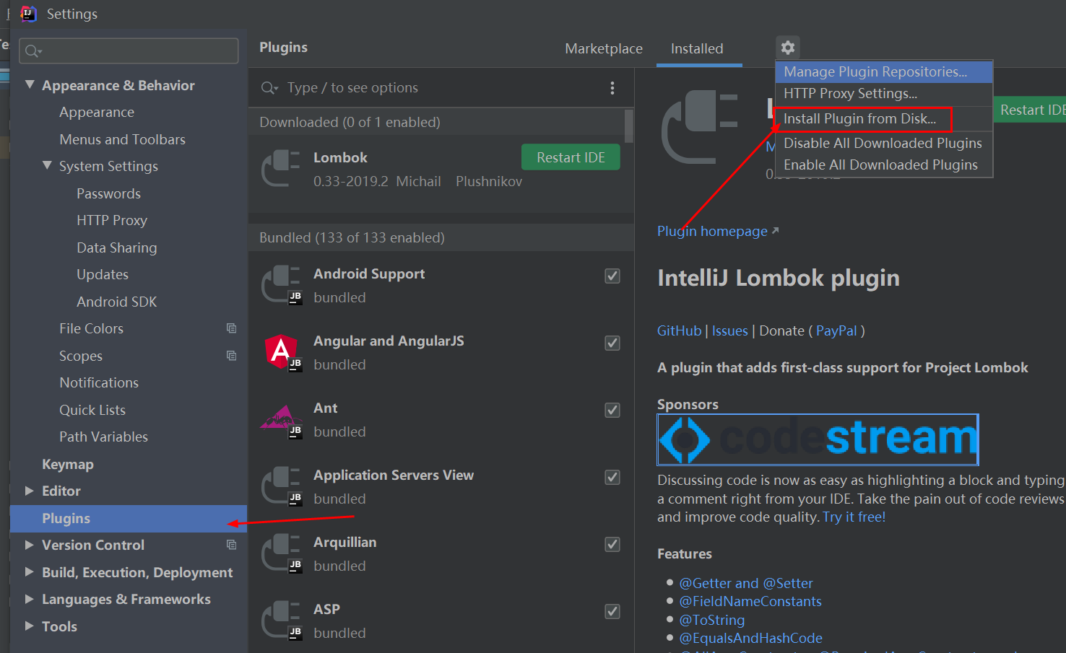
Task: Click the IntelliJ logo in title bar
Action: pyautogui.click(x=28, y=14)
